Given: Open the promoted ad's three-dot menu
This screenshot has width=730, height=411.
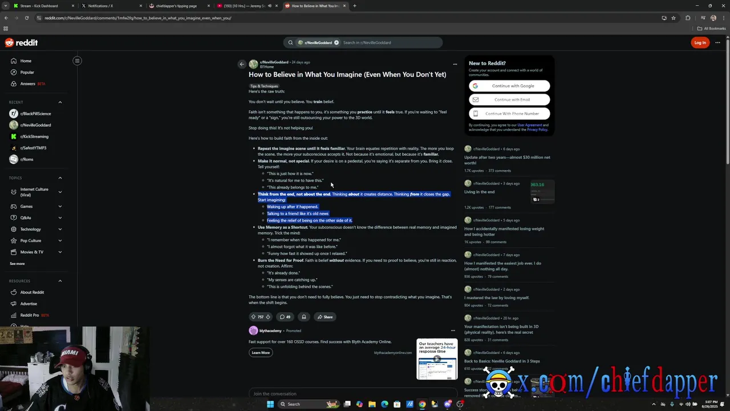Looking at the screenshot, I should point(453,331).
